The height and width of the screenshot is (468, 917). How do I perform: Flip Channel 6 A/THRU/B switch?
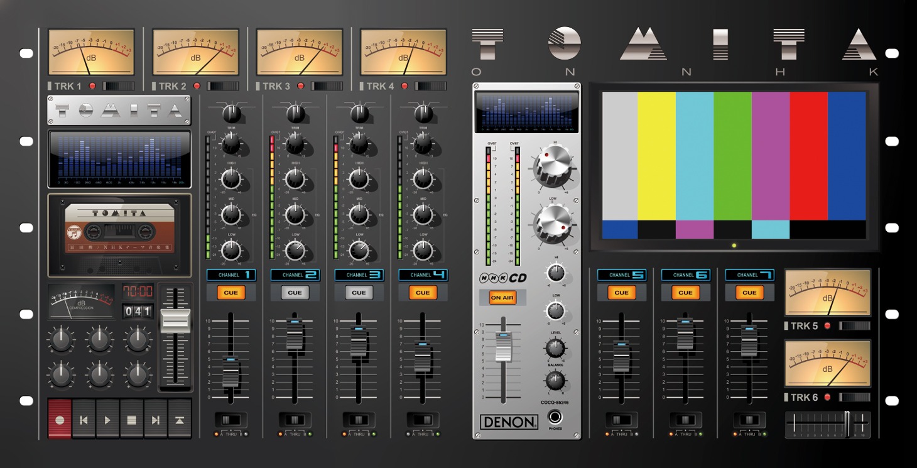click(x=685, y=420)
